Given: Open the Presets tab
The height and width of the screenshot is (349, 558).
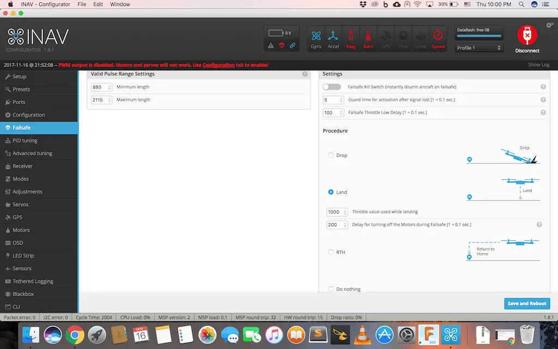Looking at the screenshot, I should coord(39,89).
